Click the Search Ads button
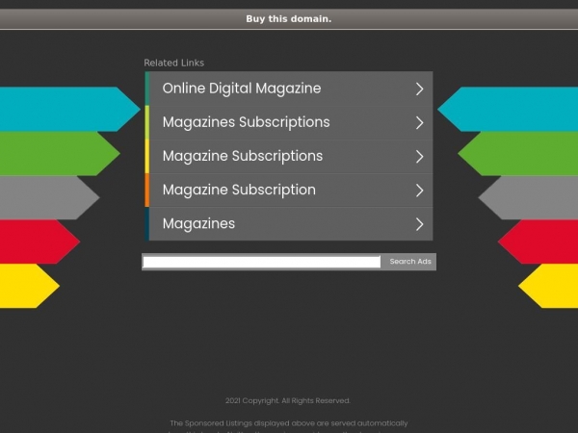578x433 pixels. [x=410, y=262]
